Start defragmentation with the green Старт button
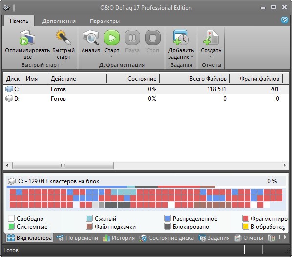This screenshot has height=257, width=292. pos(112,38)
